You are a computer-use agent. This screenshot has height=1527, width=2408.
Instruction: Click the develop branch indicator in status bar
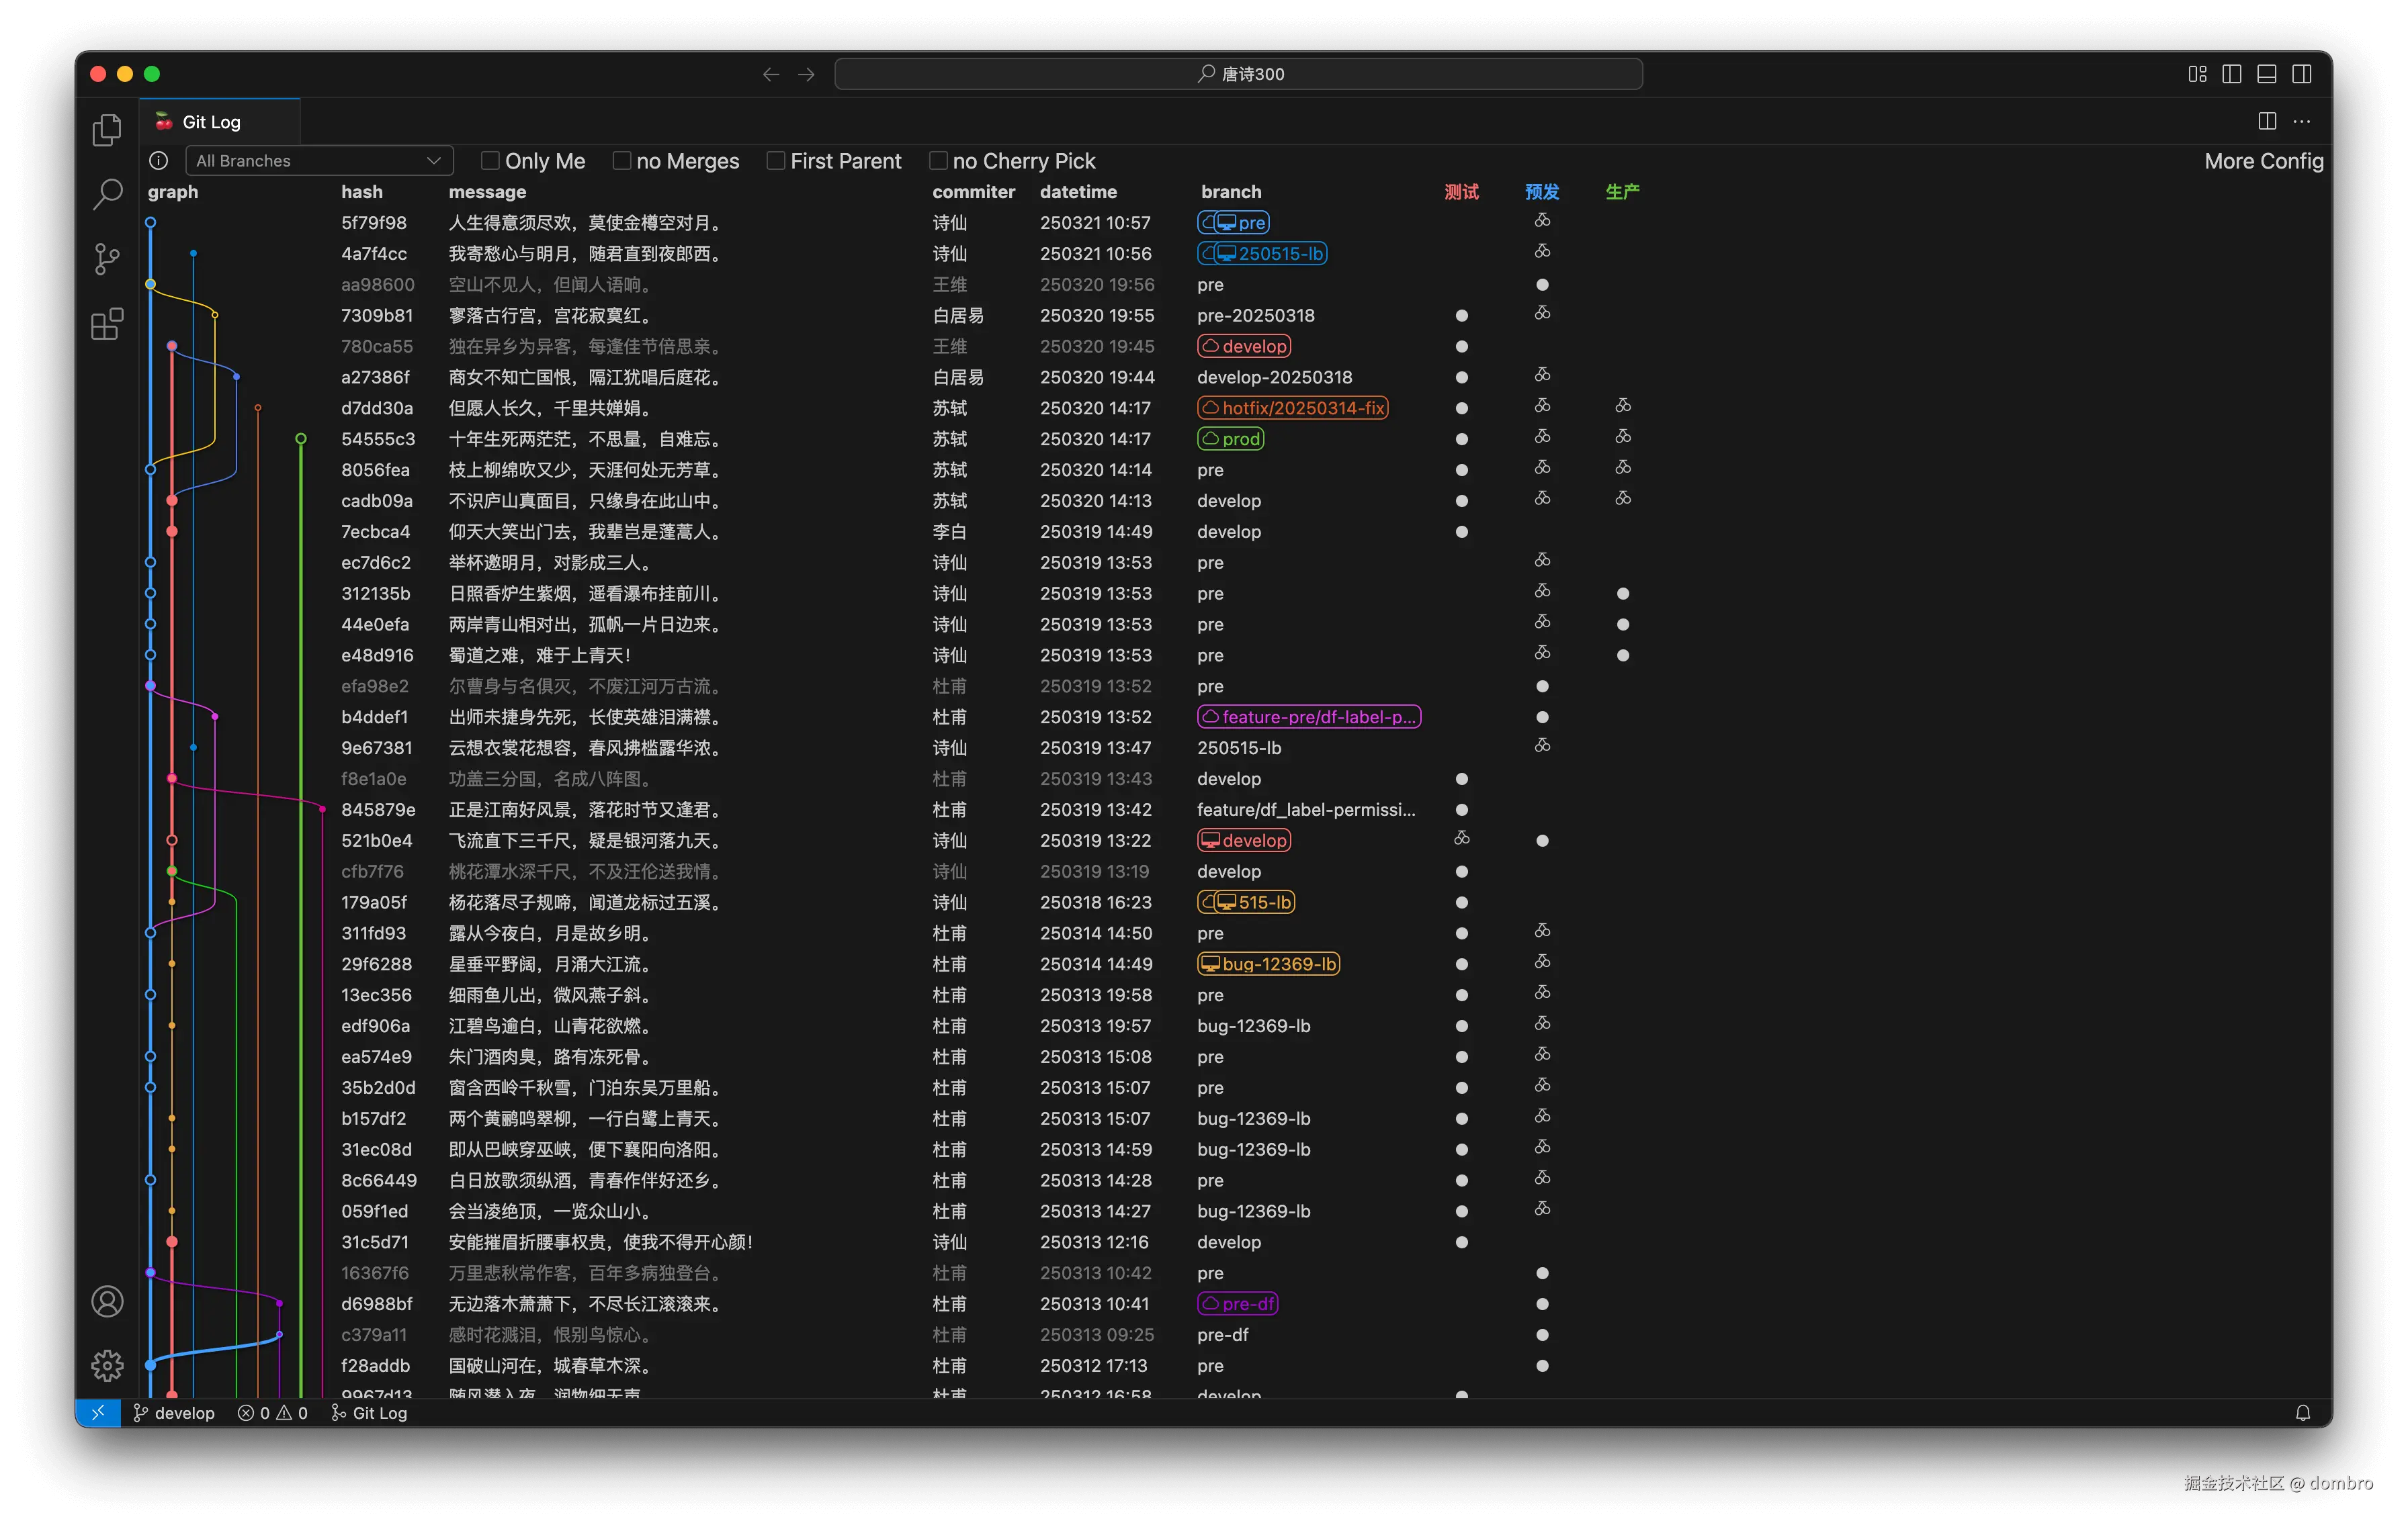point(175,1413)
